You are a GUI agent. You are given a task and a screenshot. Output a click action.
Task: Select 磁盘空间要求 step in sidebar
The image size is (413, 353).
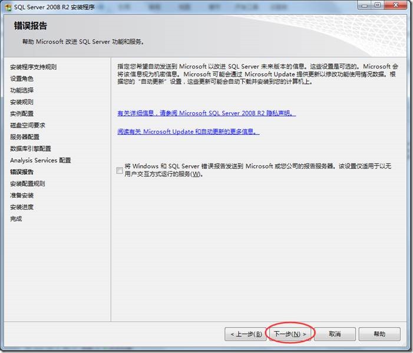(x=28, y=125)
